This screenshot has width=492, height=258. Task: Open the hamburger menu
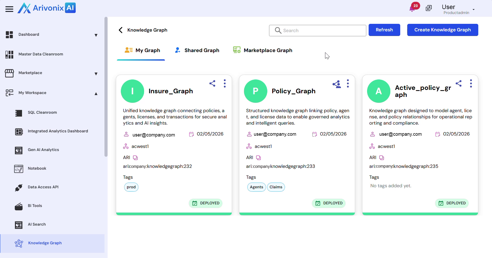pos(9,9)
